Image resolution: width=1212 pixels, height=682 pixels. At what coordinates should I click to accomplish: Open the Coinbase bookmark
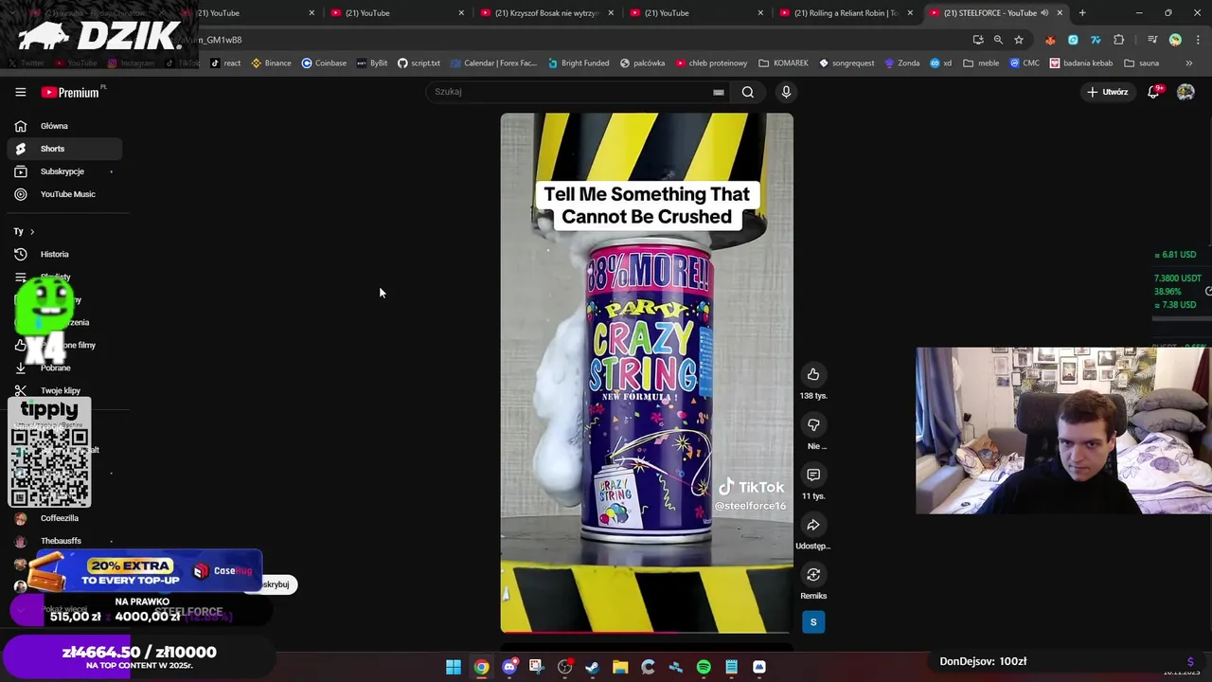324,63
